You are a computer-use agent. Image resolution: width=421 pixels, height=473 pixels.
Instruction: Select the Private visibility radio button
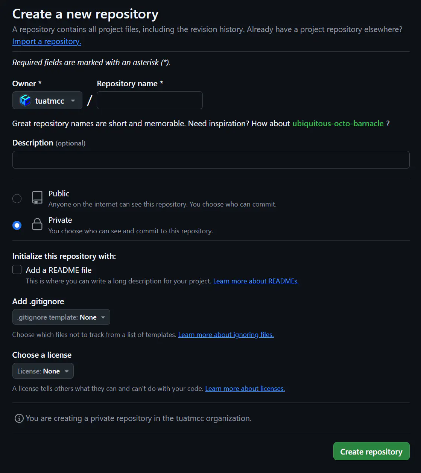17,225
